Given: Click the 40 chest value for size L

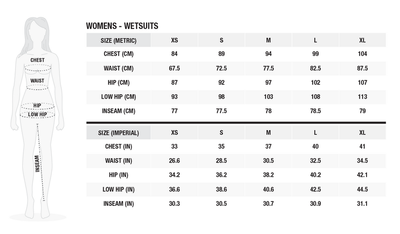Looking at the screenshot, I should pyautogui.click(x=315, y=146).
